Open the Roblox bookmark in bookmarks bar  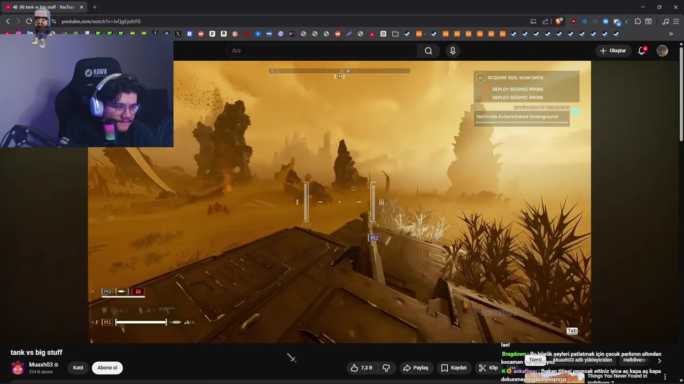click(189, 34)
